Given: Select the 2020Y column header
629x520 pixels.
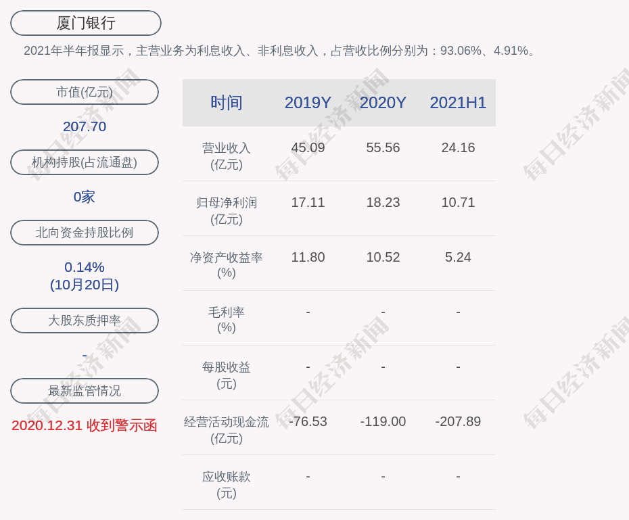Looking at the screenshot, I should [x=383, y=103].
